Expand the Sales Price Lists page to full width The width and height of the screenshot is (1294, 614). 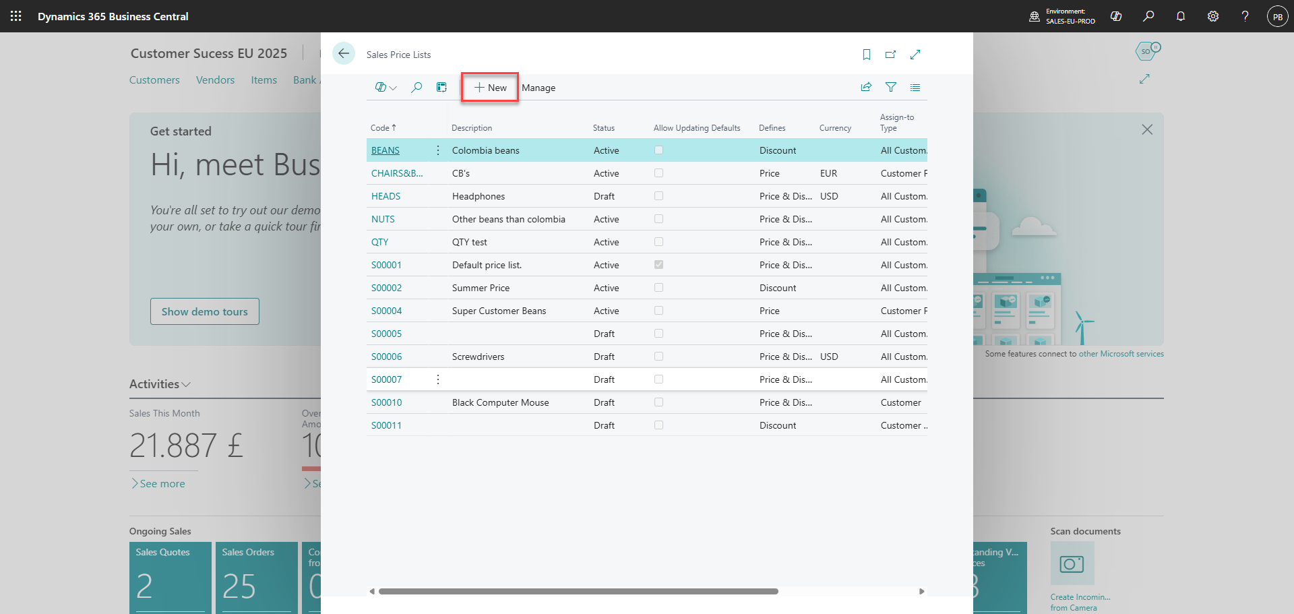point(915,55)
